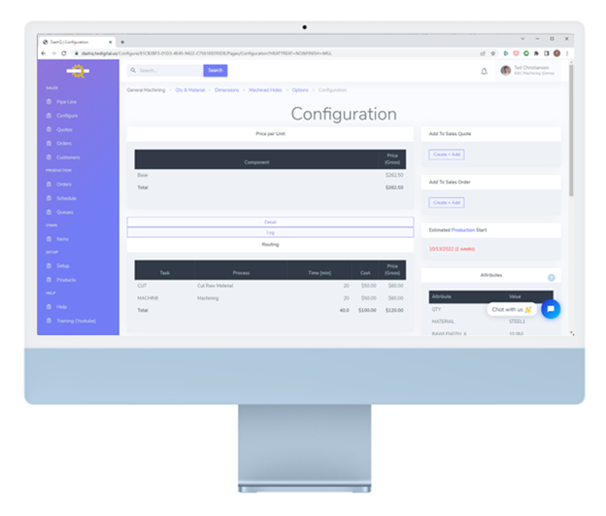The width and height of the screenshot is (606, 516).
Task: Expand the Log section
Action: pyautogui.click(x=270, y=233)
